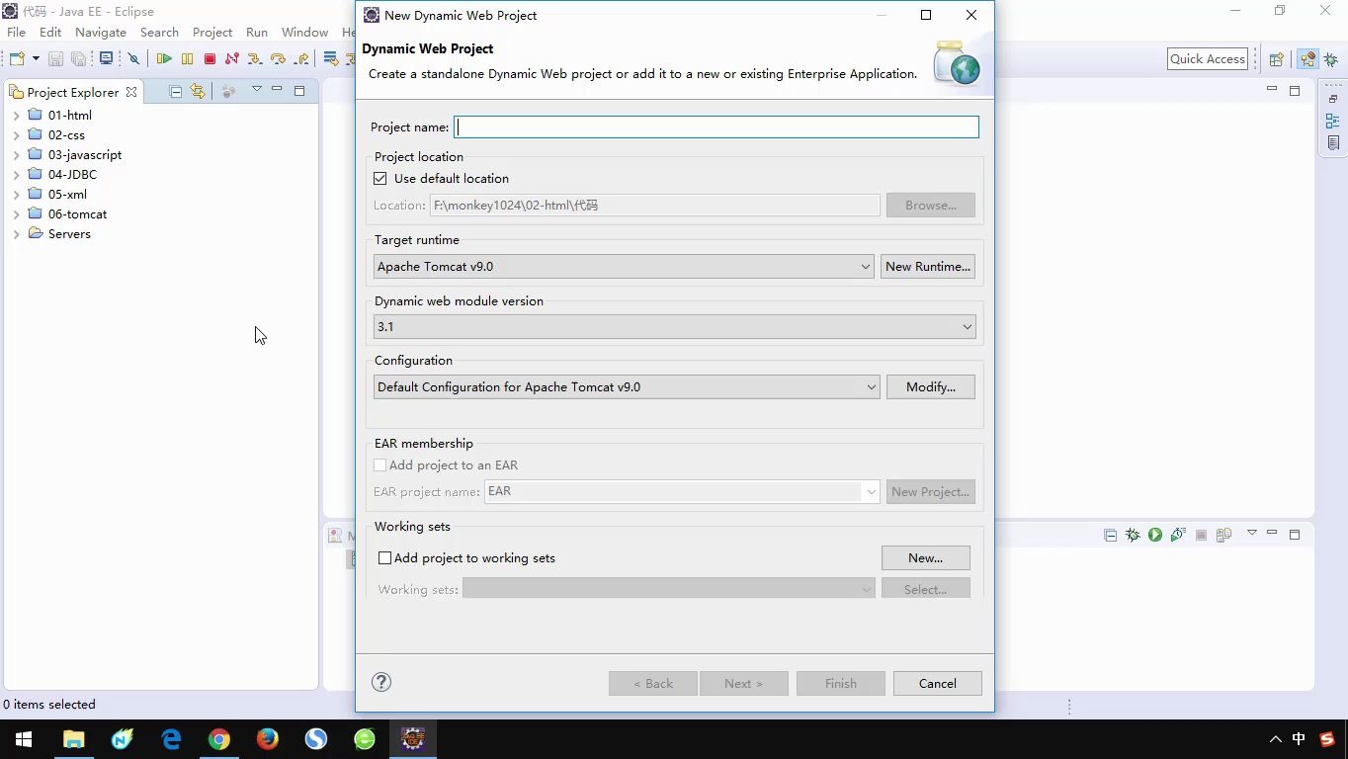Open the Window menu

[x=304, y=32]
